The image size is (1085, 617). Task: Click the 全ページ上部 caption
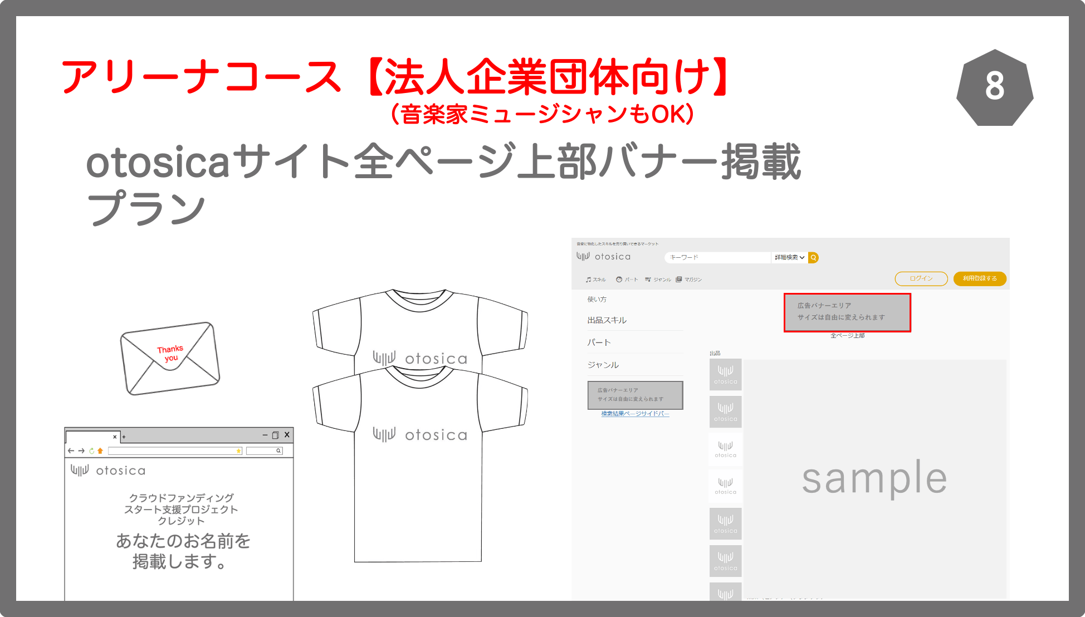click(x=848, y=336)
